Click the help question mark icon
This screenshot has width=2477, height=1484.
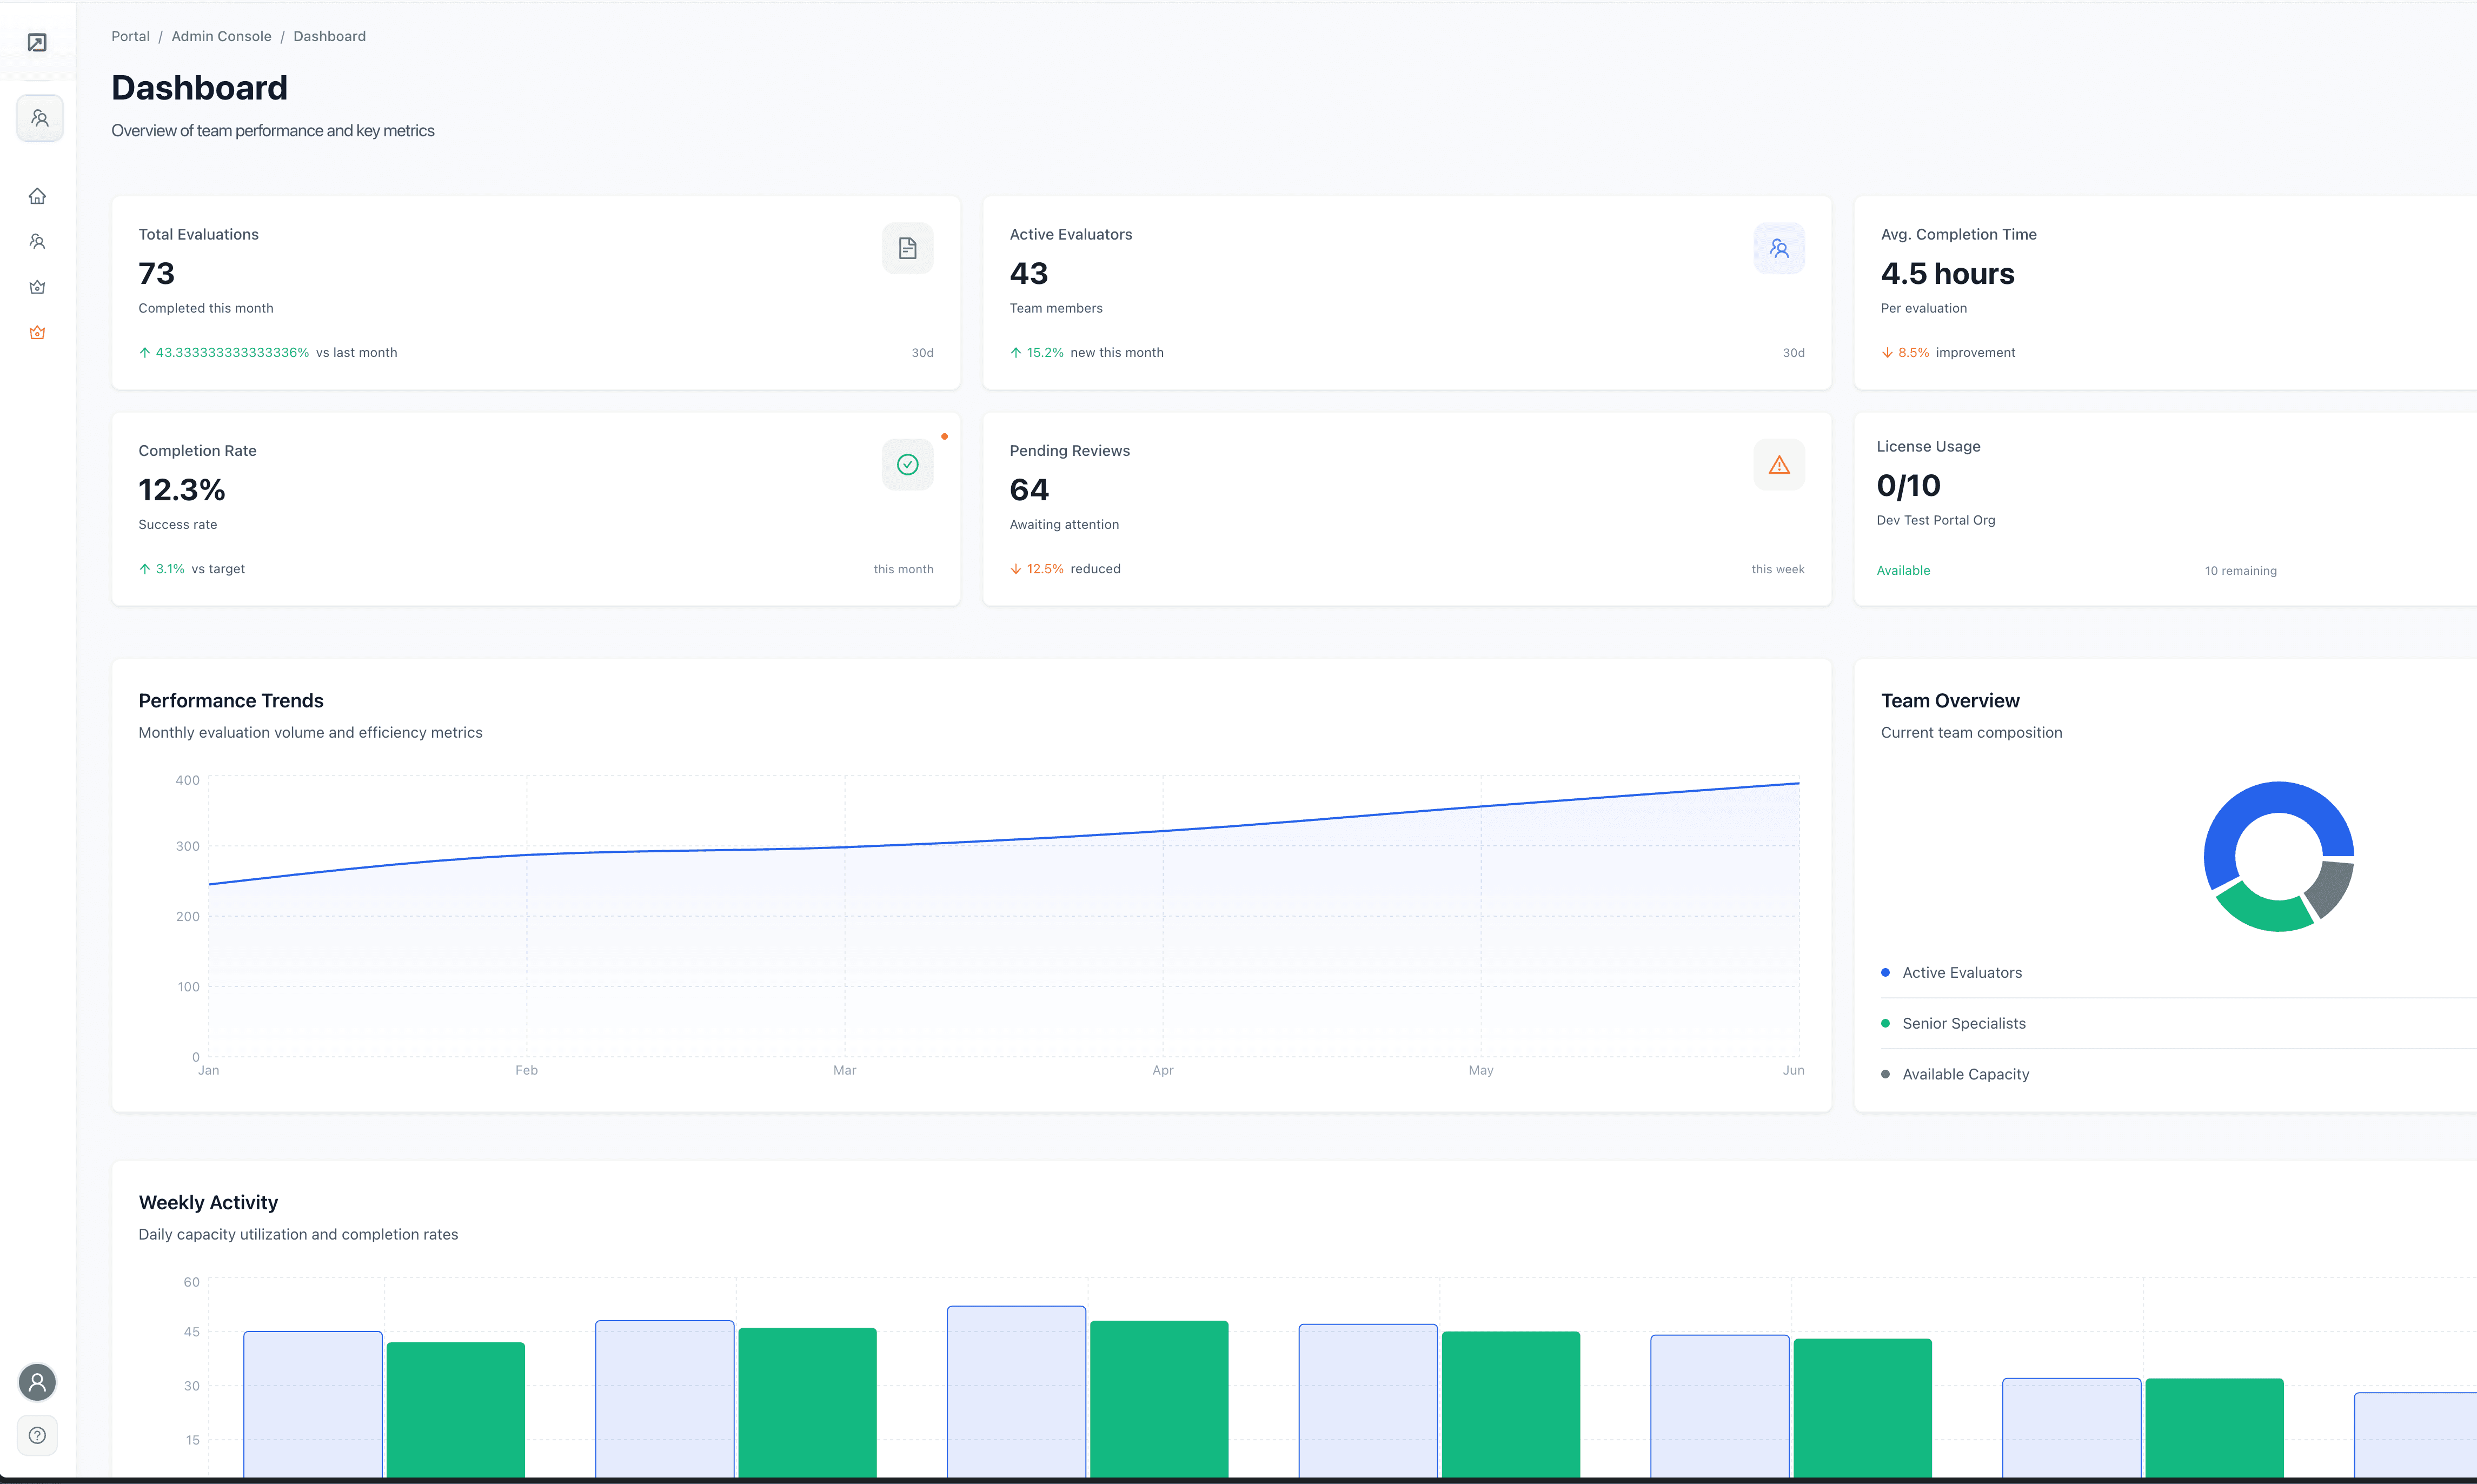coord(37,1435)
